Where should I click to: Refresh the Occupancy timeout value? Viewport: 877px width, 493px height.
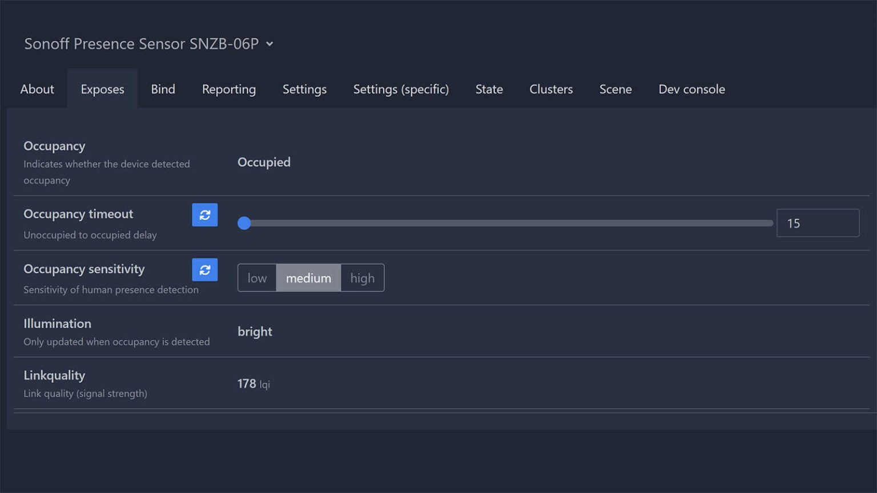point(204,215)
